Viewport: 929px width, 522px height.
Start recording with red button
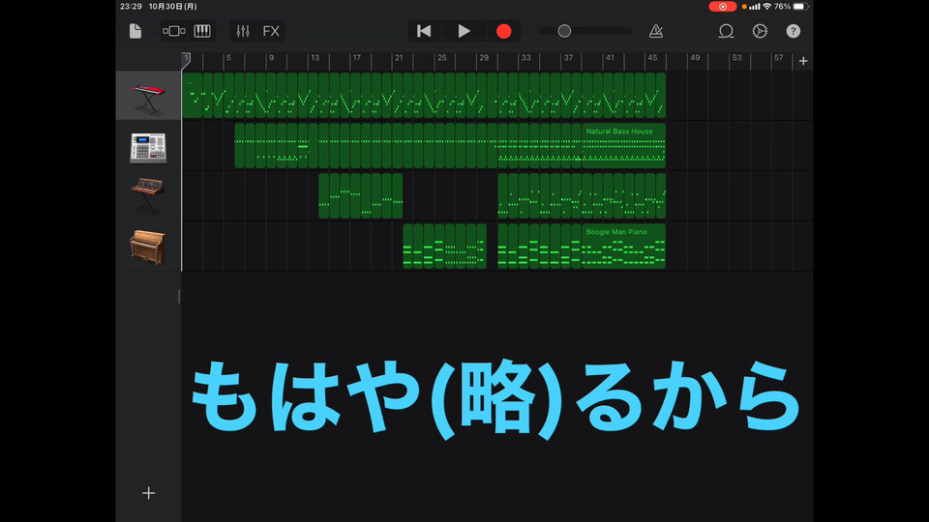click(x=503, y=31)
